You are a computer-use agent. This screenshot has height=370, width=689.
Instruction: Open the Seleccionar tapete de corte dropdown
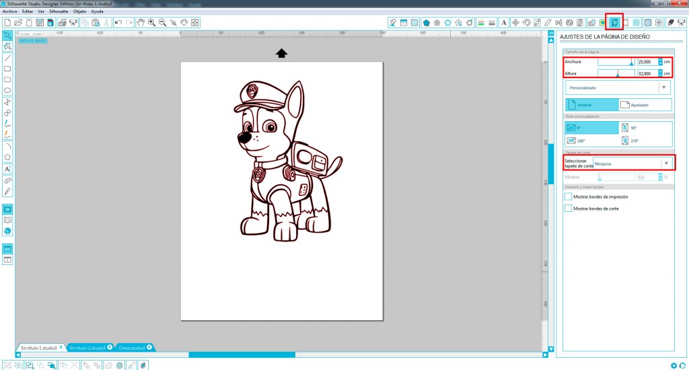tap(633, 163)
